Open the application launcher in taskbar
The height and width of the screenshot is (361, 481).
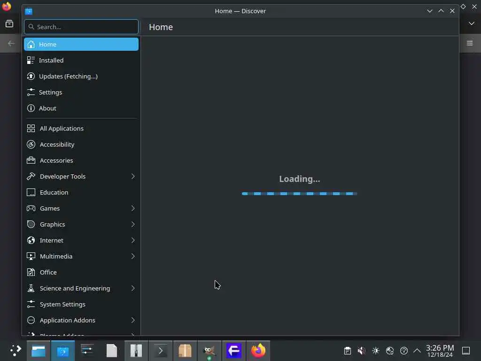click(15, 351)
